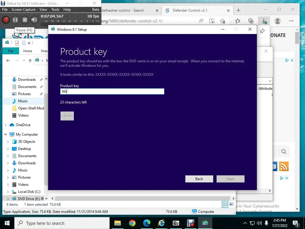Click the Back button in Setup
Image resolution: width=305 pixels, height=229 pixels.
pos(199,179)
